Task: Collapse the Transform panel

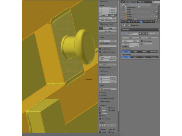Action: (100, 2)
